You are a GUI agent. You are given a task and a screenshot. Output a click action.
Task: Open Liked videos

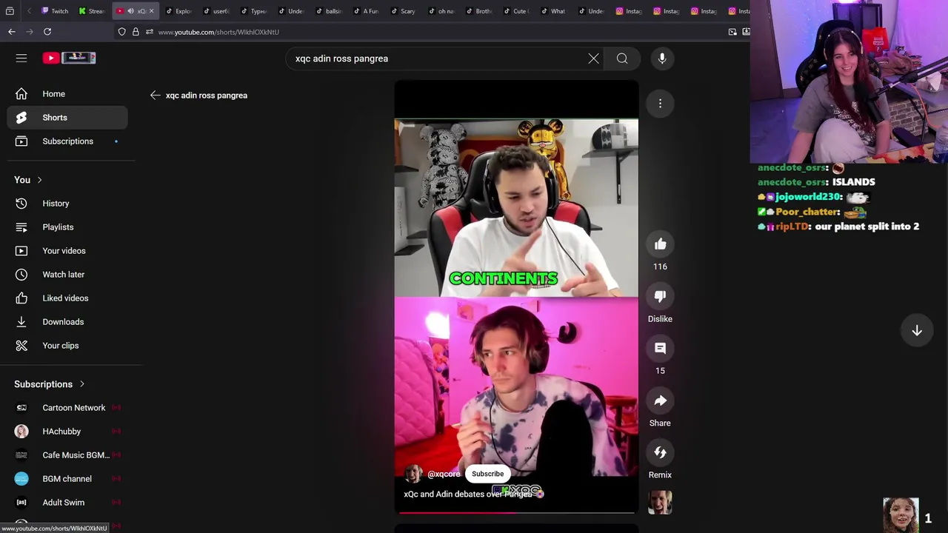point(67,298)
